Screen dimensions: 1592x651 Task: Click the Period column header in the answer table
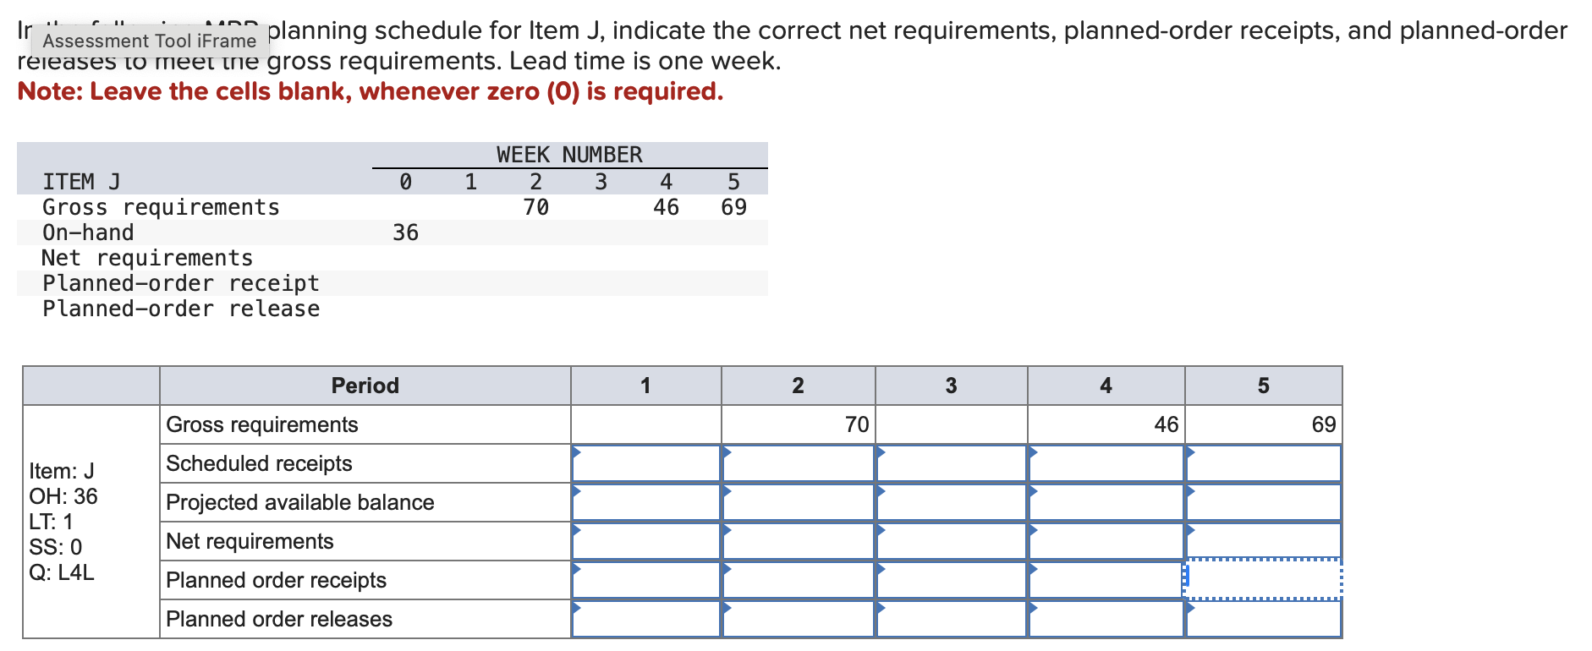click(365, 386)
